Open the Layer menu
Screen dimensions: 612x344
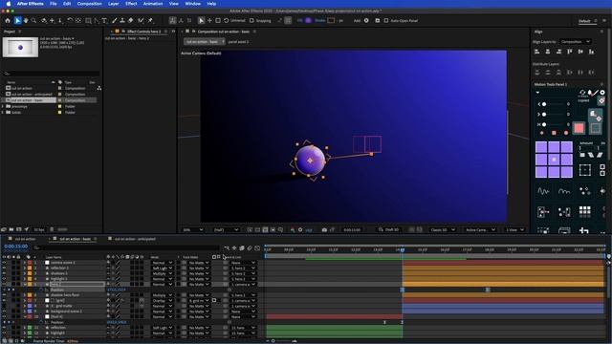(x=114, y=4)
